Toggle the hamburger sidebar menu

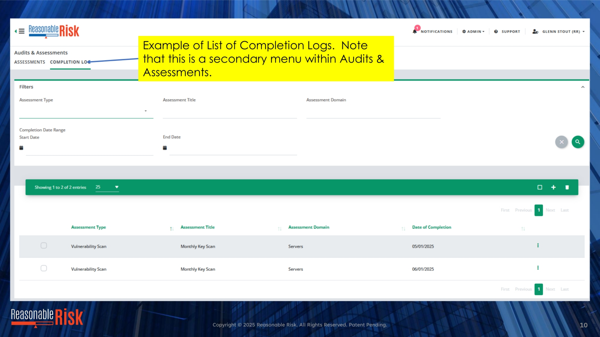pos(21,31)
